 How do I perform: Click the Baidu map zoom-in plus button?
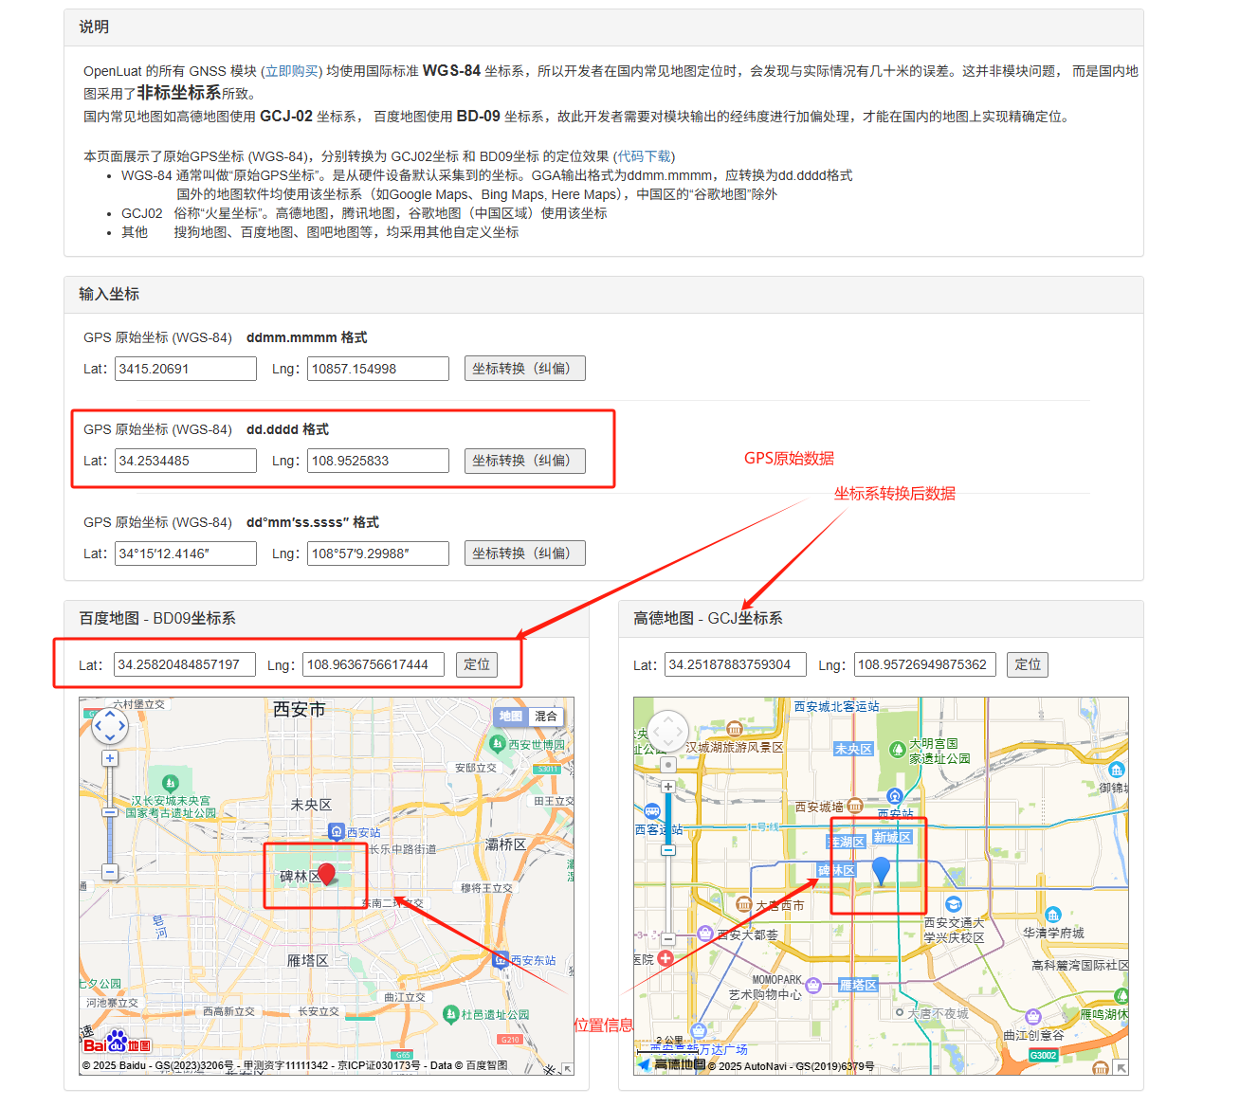click(x=110, y=758)
